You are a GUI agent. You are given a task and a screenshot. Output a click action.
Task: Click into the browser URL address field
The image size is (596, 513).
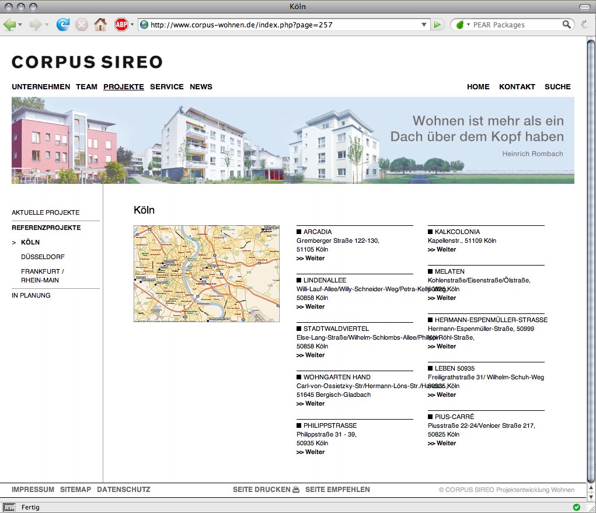pyautogui.click(x=283, y=25)
